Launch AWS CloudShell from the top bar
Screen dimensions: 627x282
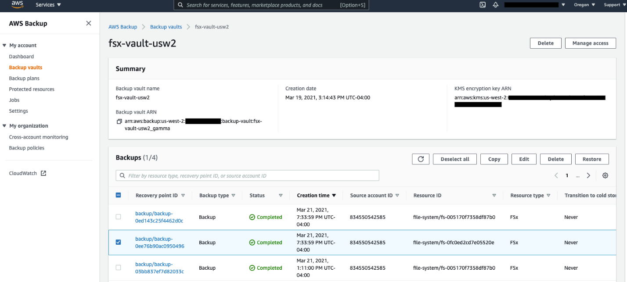pos(482,5)
